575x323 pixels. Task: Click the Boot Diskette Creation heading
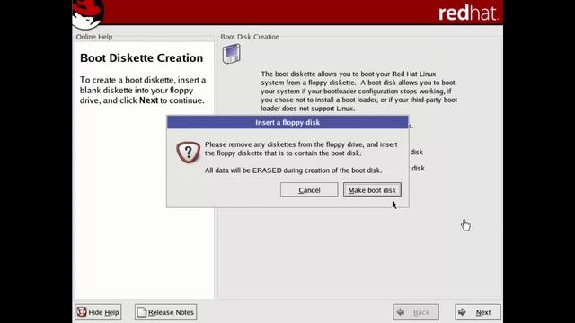142,57
